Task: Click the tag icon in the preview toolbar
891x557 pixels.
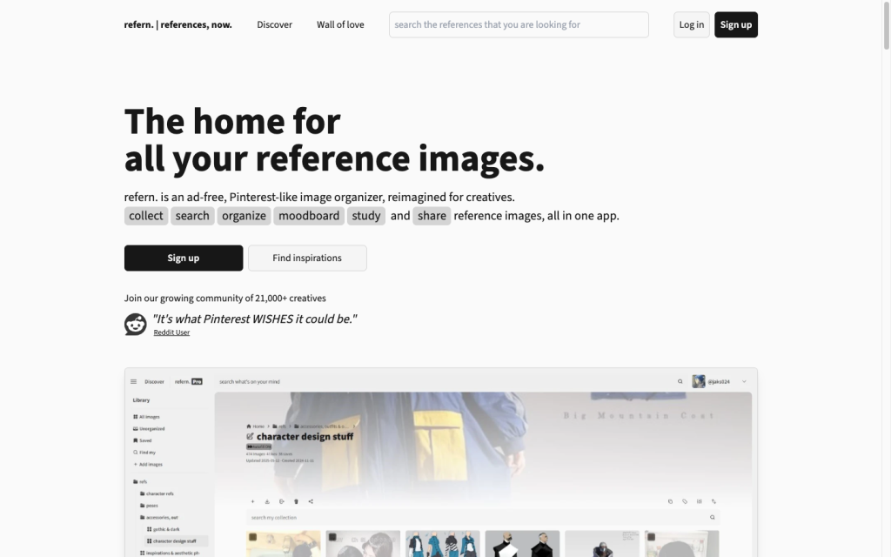Action: tap(685, 501)
